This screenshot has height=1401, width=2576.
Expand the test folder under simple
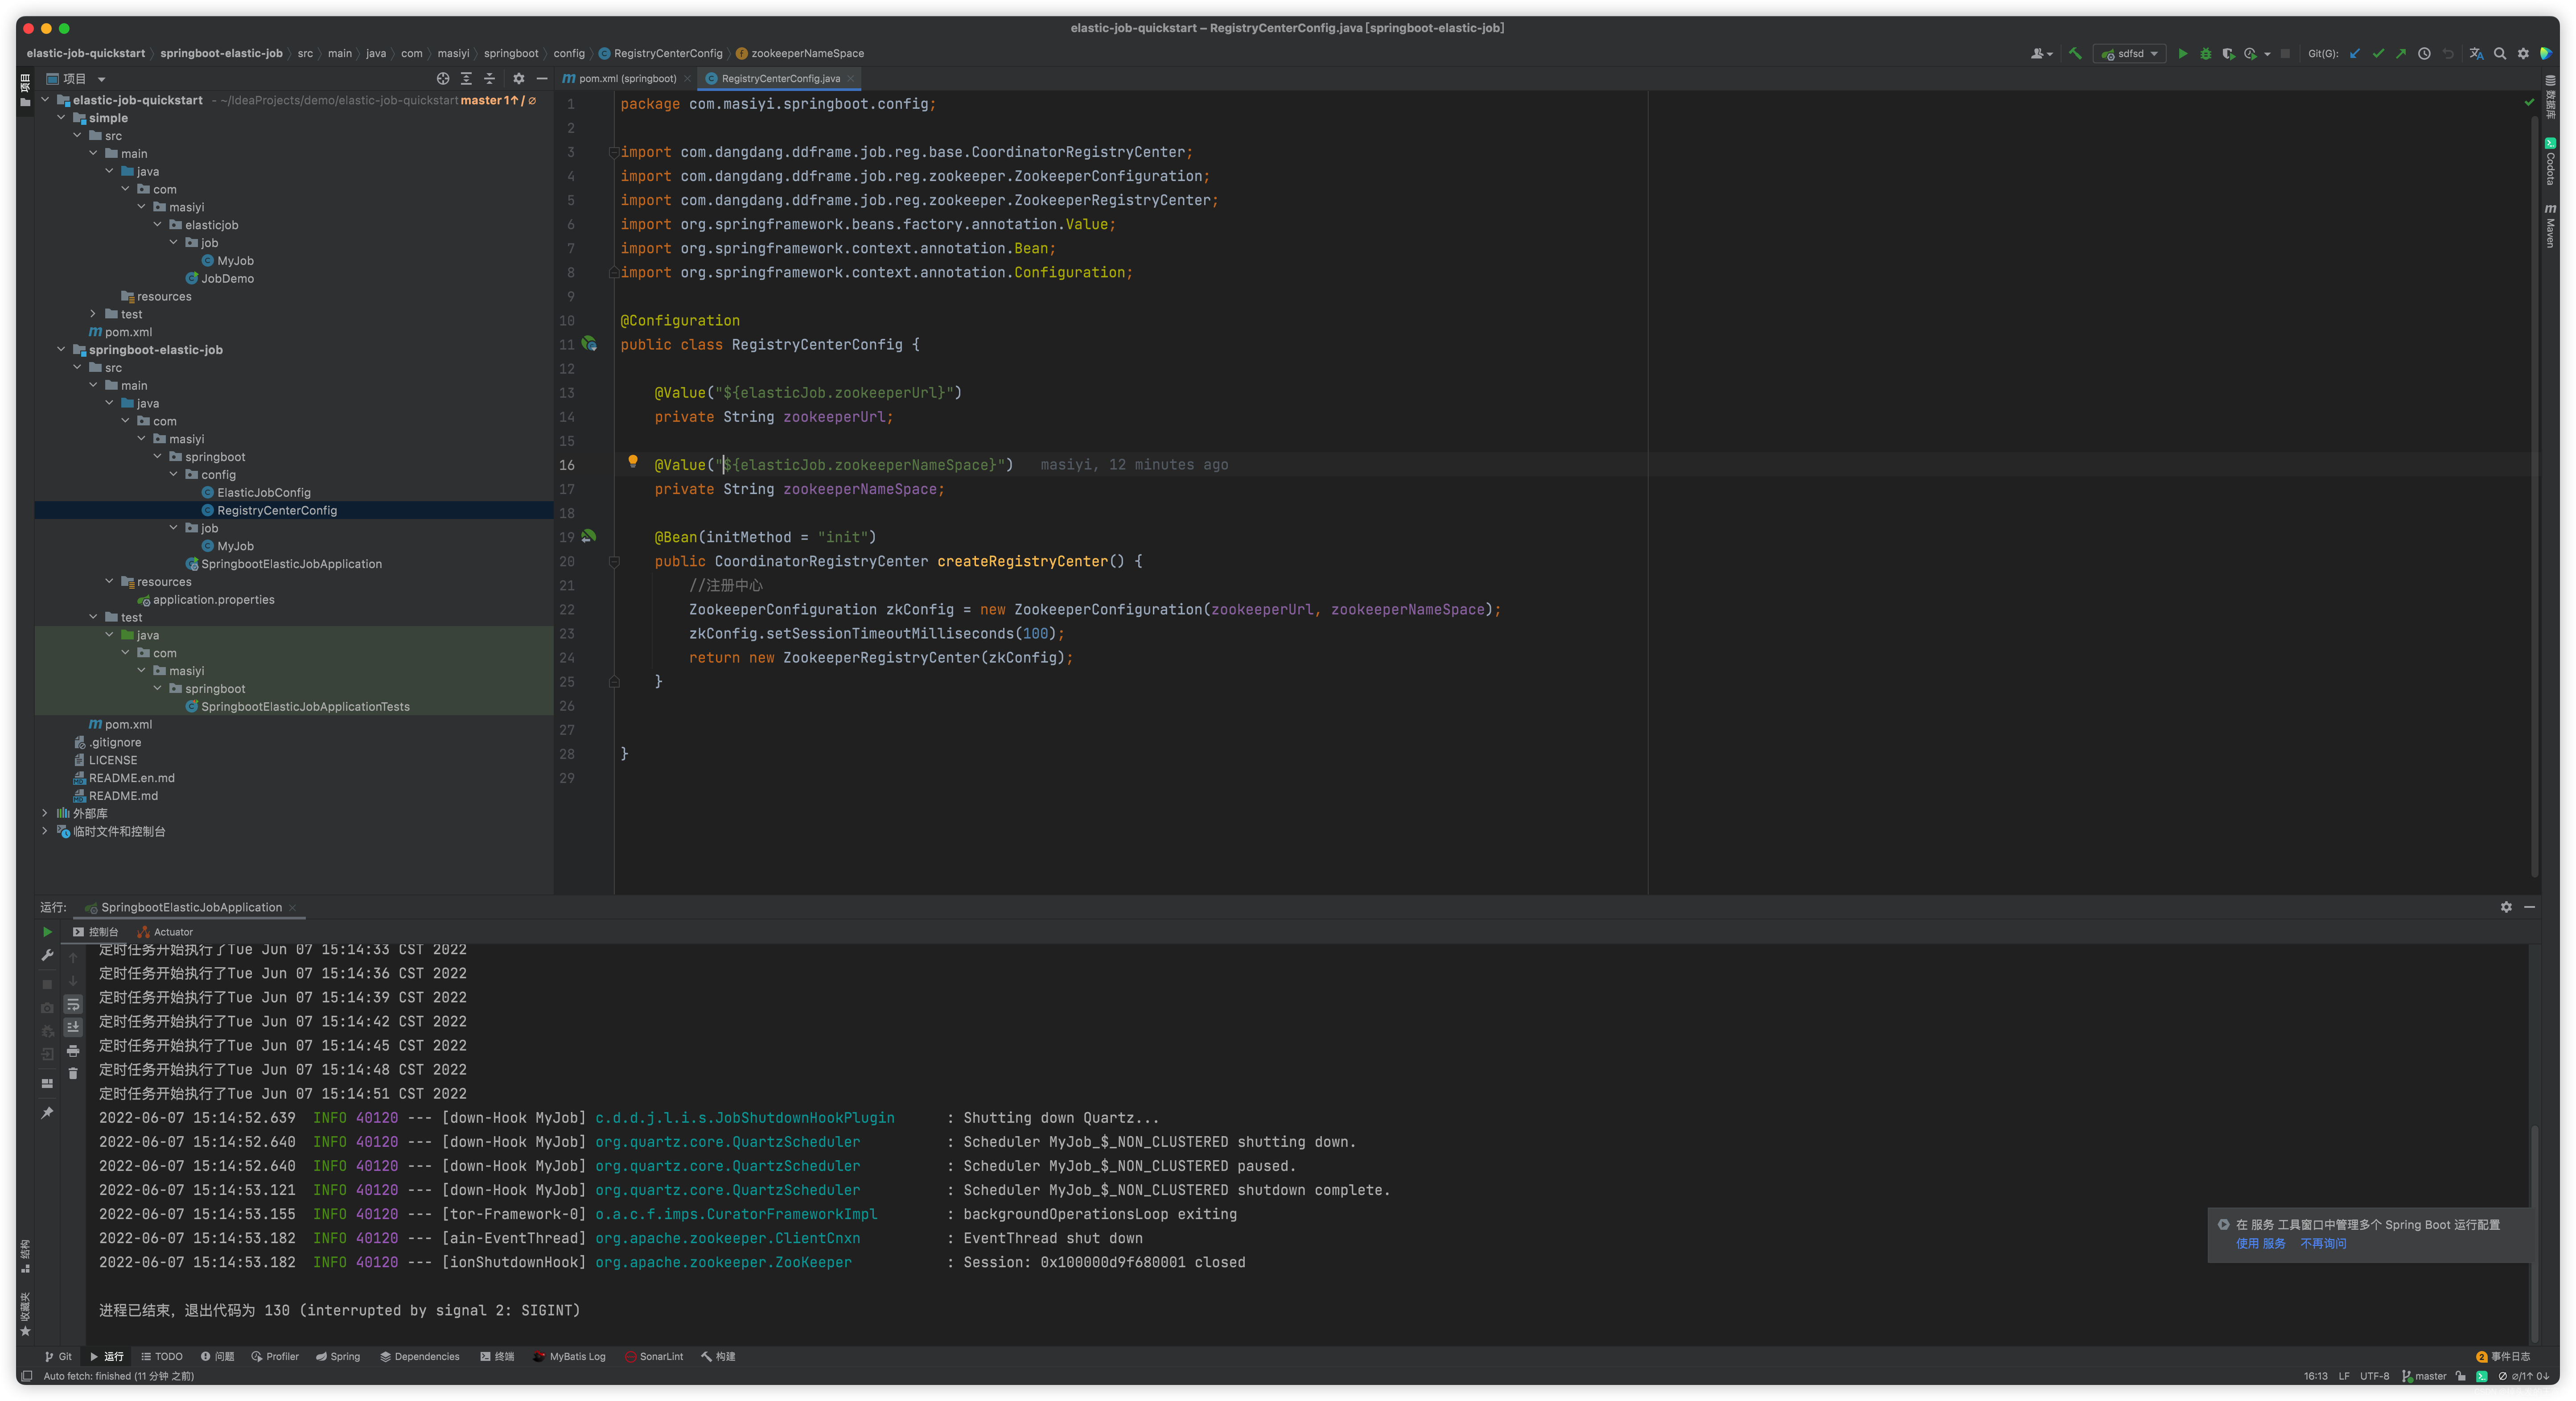point(93,314)
